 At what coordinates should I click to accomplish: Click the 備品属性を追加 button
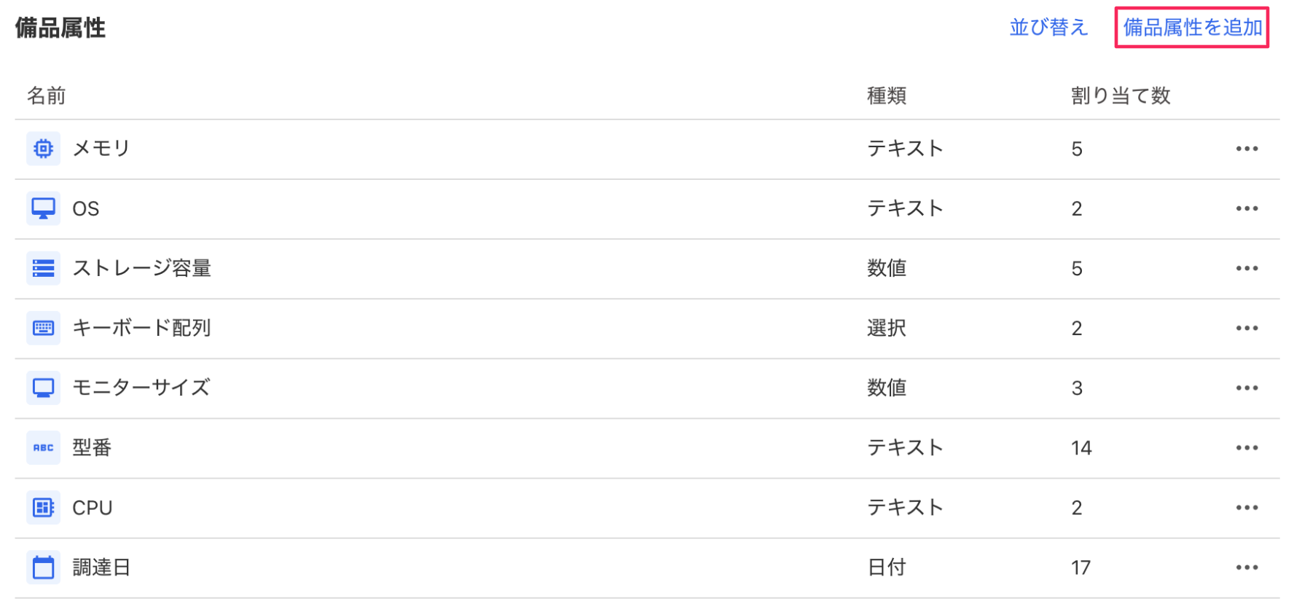(x=1192, y=27)
